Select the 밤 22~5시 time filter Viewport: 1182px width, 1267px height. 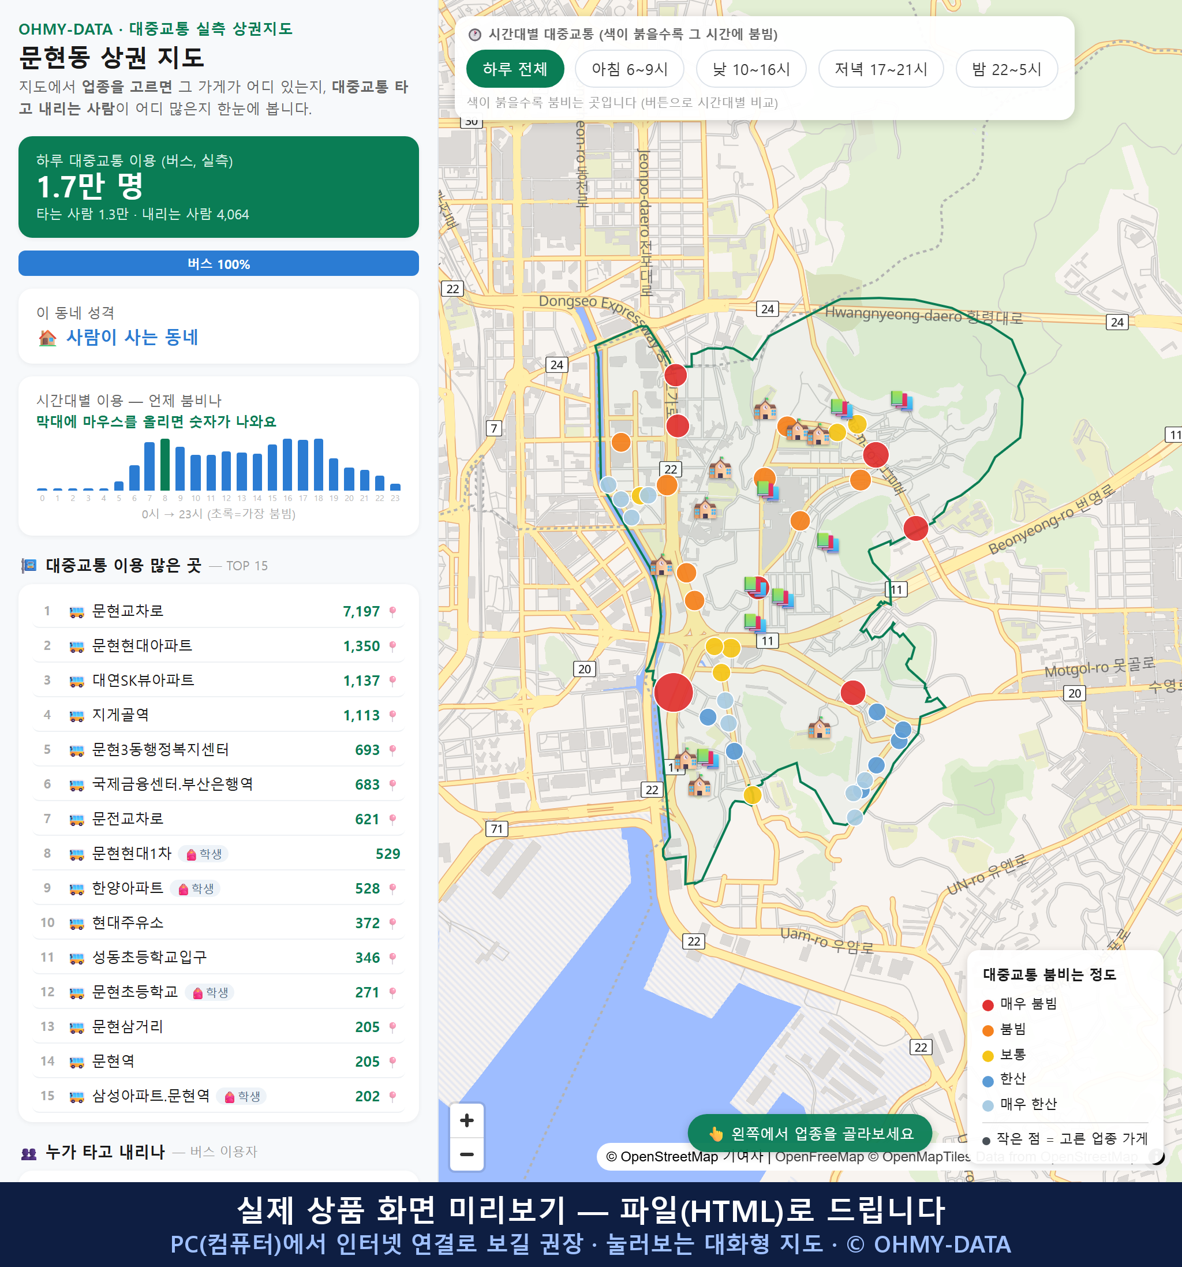(x=1007, y=69)
